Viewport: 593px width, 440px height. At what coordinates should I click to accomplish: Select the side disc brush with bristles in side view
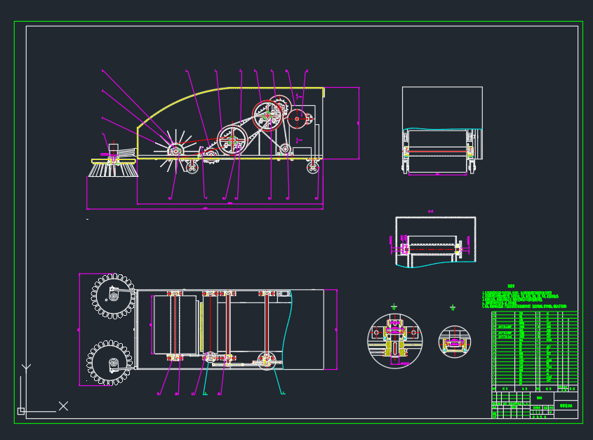pyautogui.click(x=113, y=161)
